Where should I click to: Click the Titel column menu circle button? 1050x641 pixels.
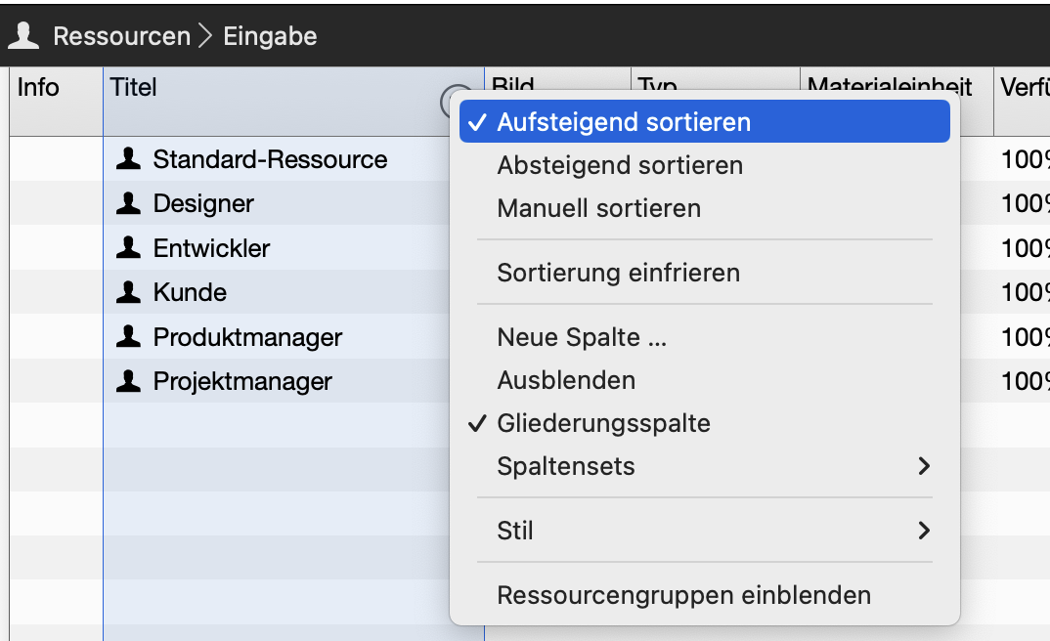[450, 102]
